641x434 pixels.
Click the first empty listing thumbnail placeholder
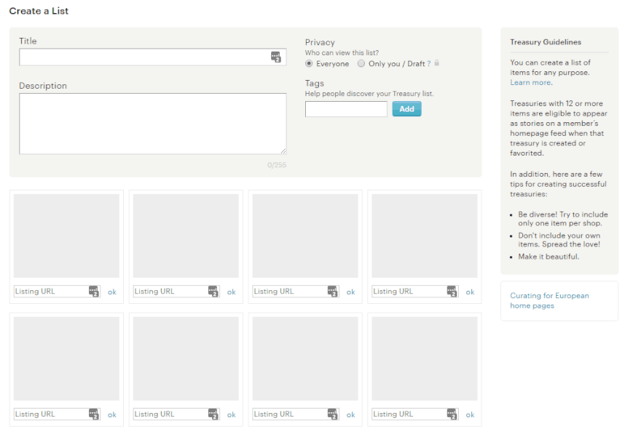click(66, 236)
